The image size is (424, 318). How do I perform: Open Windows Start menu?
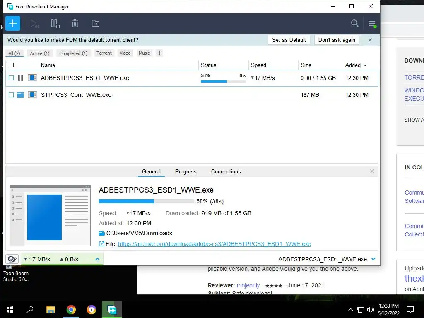click(10, 310)
